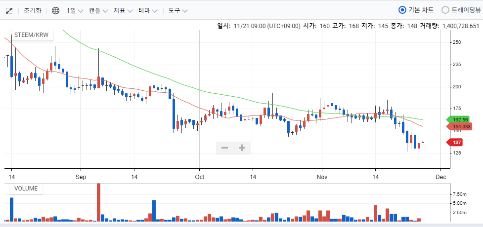The image size is (483, 227).
Task: Click the Nov label on time axis
Action: [x=322, y=177]
